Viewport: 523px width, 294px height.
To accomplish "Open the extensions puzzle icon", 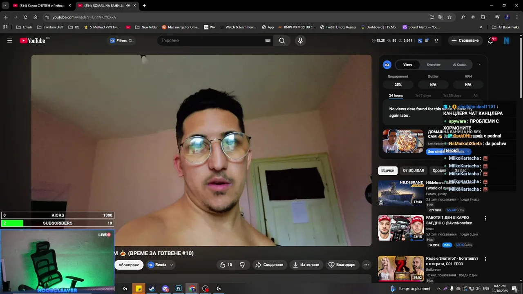I will tap(483, 17).
